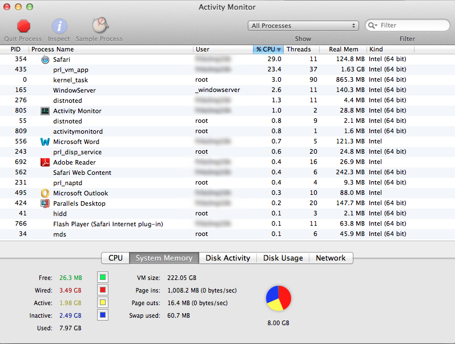Click the yellow Active memory color swatch

point(103,302)
